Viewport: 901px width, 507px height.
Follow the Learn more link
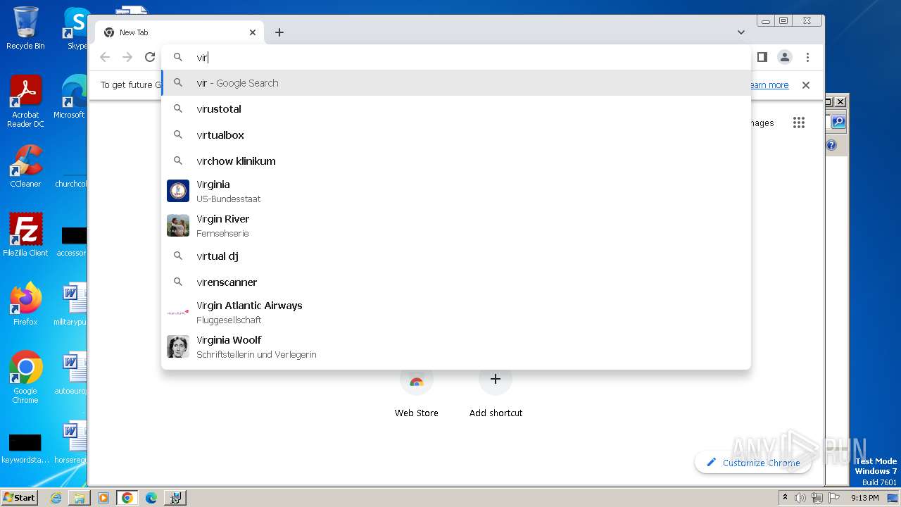[x=768, y=85]
